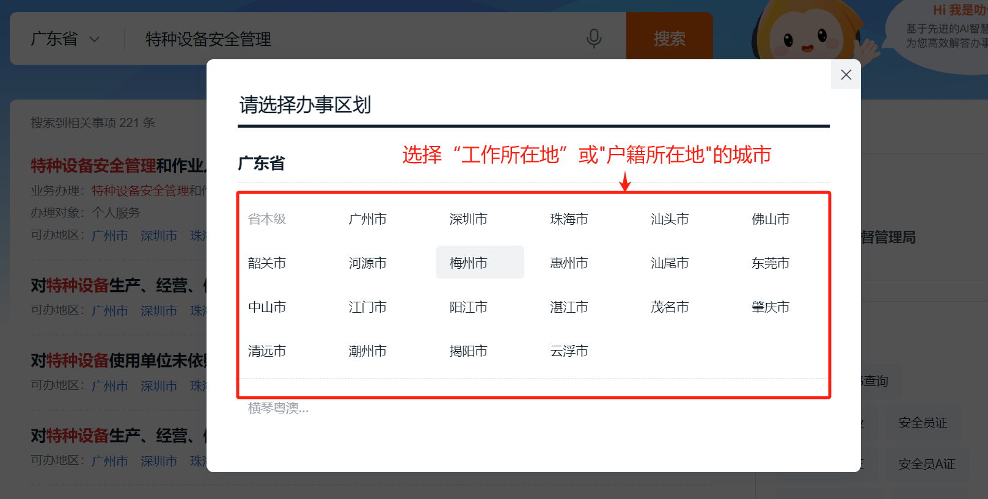Viewport: 988px width, 499px height.
Task: Select 东莞市 from the city list
Action: [x=770, y=263]
